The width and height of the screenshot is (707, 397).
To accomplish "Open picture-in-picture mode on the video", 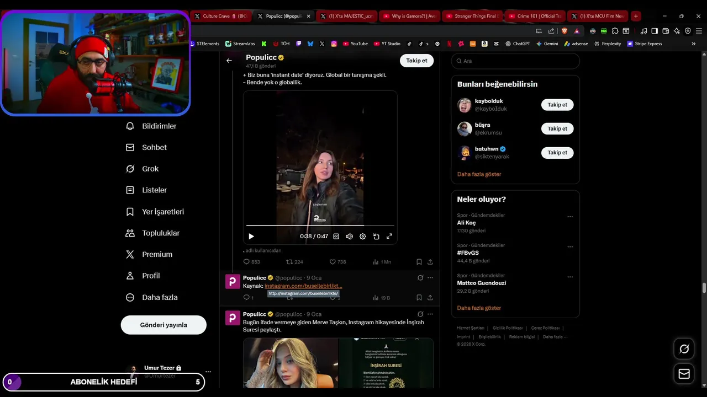I will coord(376,237).
